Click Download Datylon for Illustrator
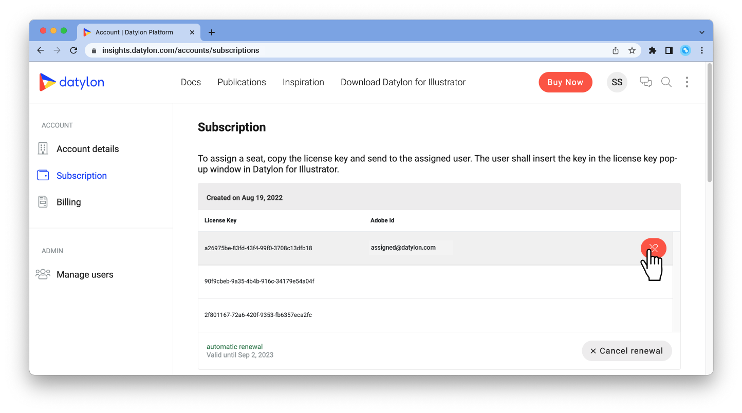The height and width of the screenshot is (413, 742). pos(403,82)
